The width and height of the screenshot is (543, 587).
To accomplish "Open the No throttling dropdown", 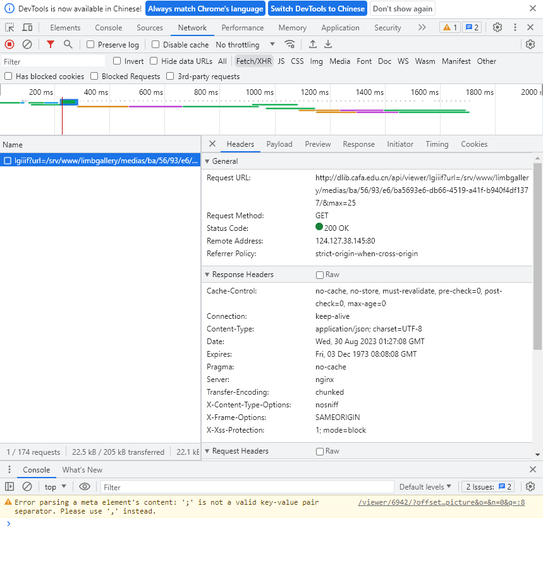I will point(245,45).
